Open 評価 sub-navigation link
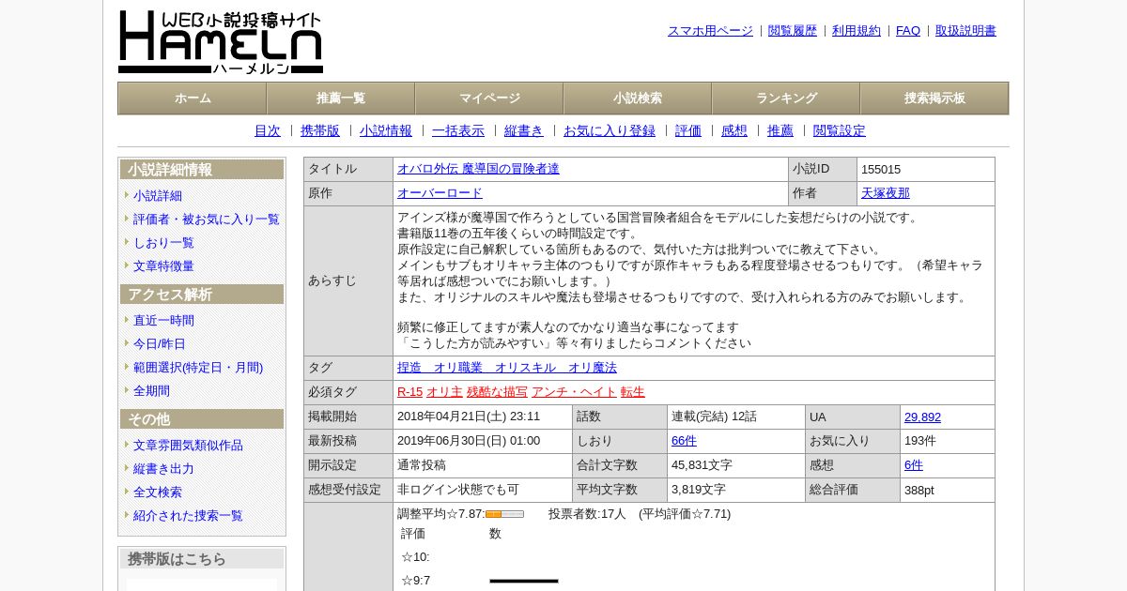Screen dimensions: 1127x591 tap(688, 131)
